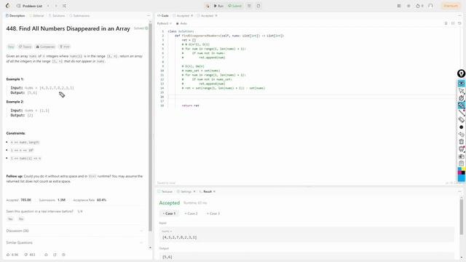This screenshot has height=262, width=466.
Task: Open the Python3 language dropdown
Action: click(165, 23)
